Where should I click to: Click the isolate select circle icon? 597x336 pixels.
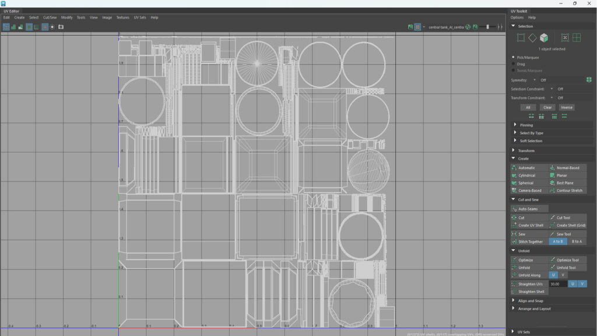(x=52, y=27)
